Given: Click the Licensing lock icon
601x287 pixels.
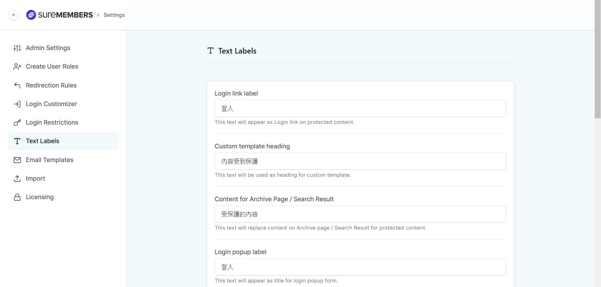Looking at the screenshot, I should [17, 197].
